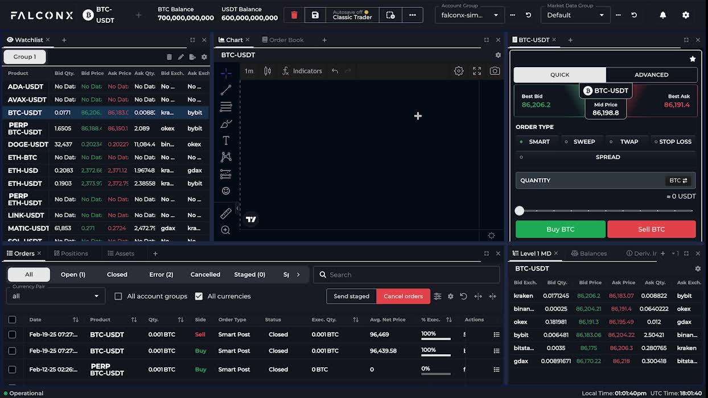Viewport: 708px width, 398px height.
Task: Save layout with floppy disk icon
Action: [315, 15]
